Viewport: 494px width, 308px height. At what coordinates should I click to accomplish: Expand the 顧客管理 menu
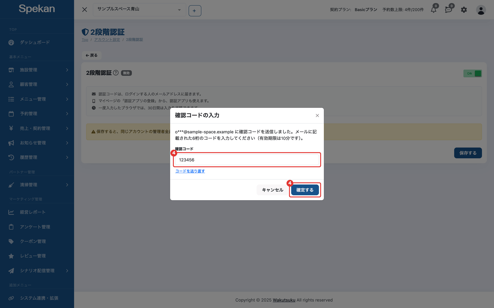[x=37, y=84]
